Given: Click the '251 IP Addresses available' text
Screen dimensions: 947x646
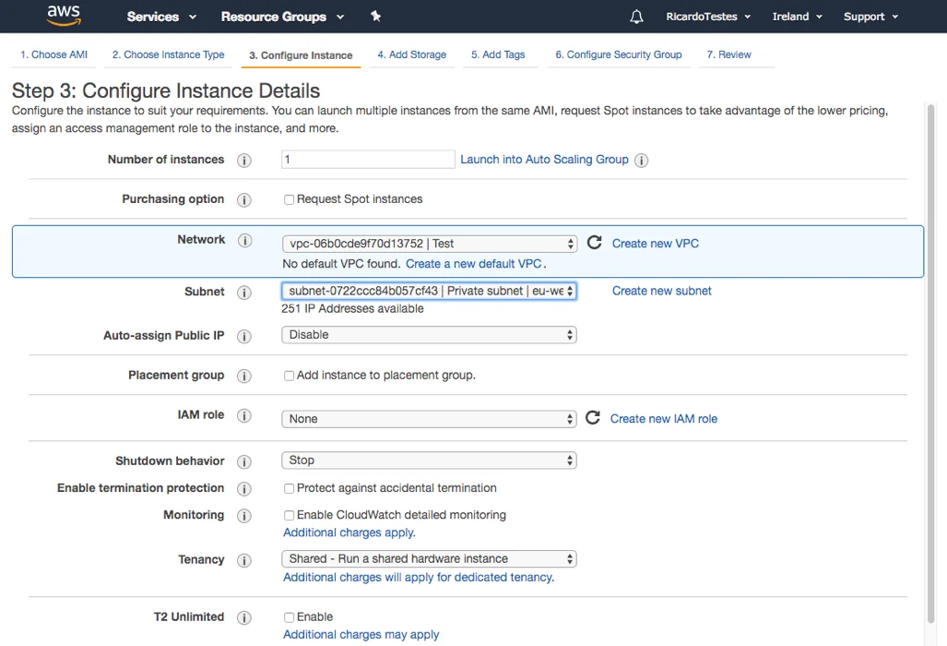Looking at the screenshot, I should [x=353, y=309].
